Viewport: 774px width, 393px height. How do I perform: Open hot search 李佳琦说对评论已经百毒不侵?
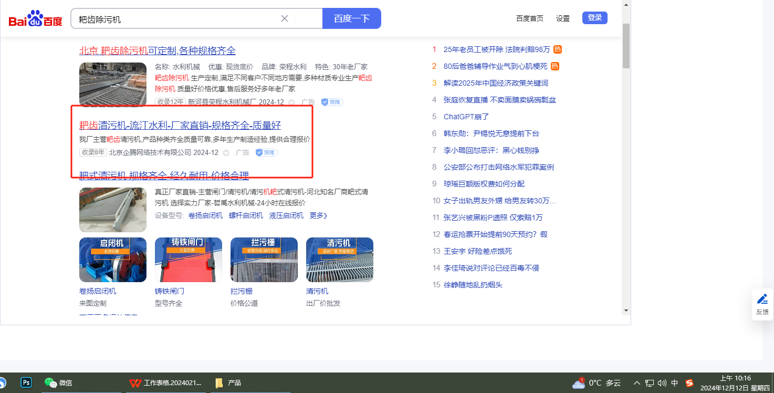491,268
